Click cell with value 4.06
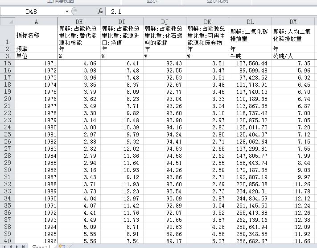 [79, 63]
